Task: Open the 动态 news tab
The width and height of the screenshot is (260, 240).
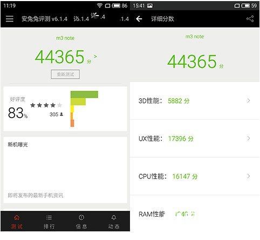Action: click(114, 222)
